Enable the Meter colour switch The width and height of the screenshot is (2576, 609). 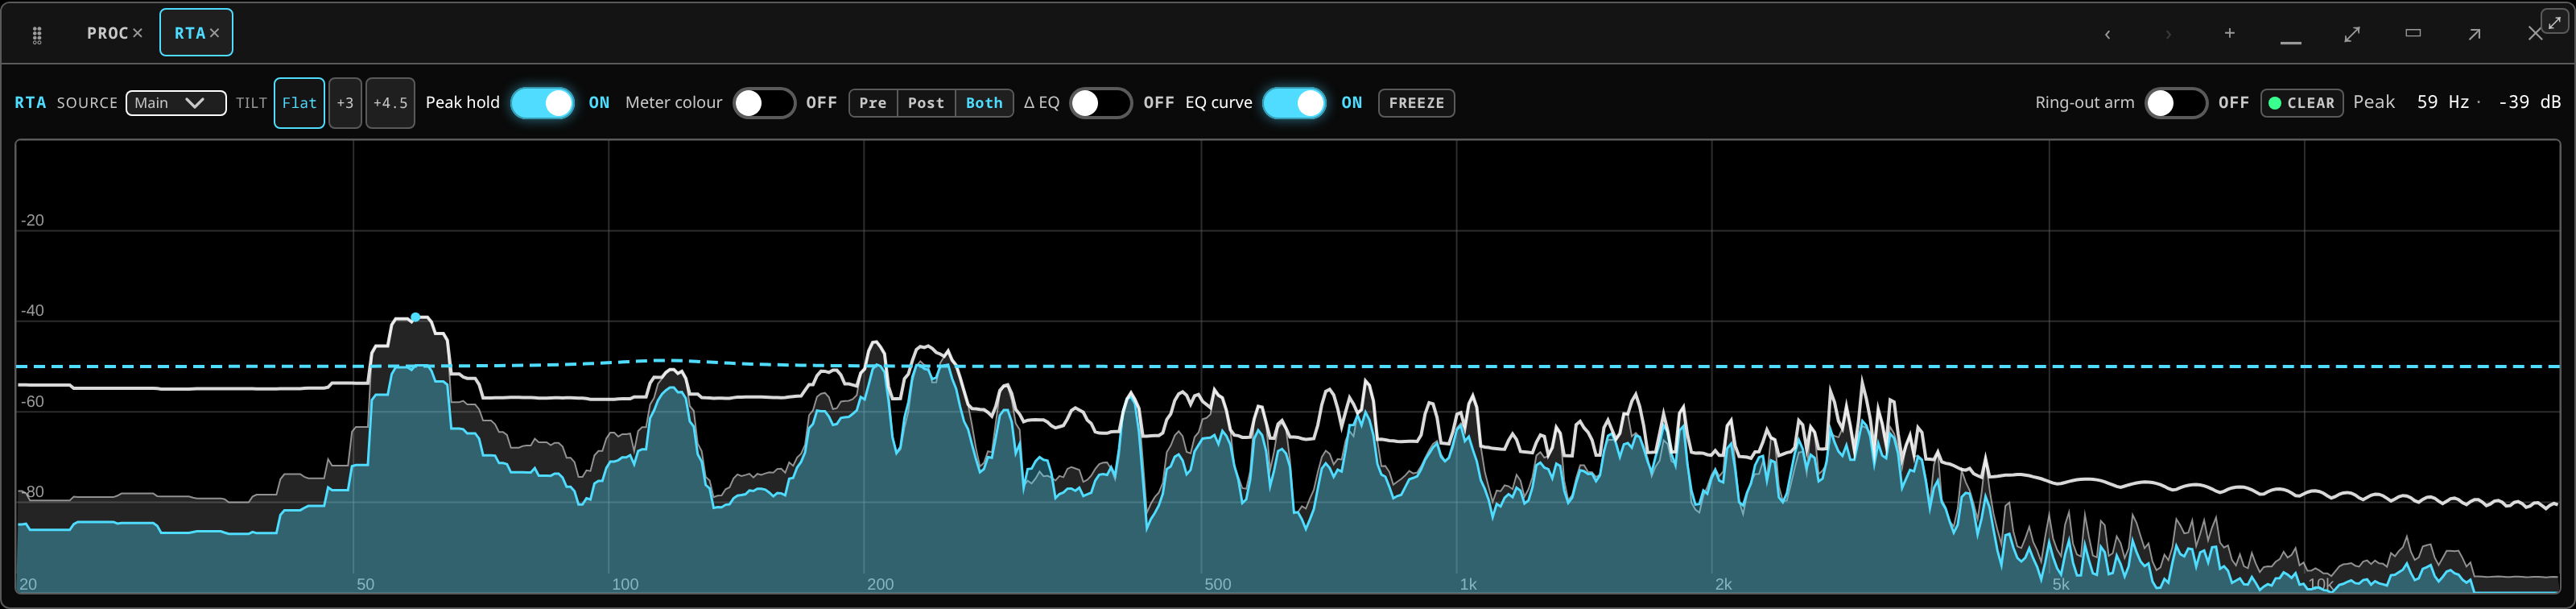click(x=764, y=103)
